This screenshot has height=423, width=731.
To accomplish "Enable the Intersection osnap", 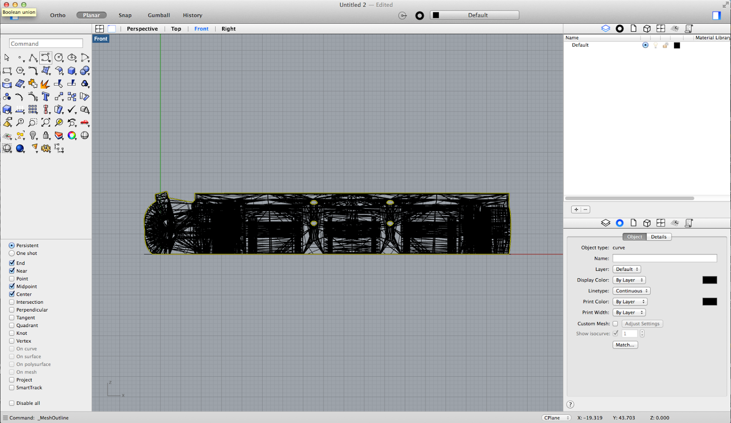I will click(12, 302).
